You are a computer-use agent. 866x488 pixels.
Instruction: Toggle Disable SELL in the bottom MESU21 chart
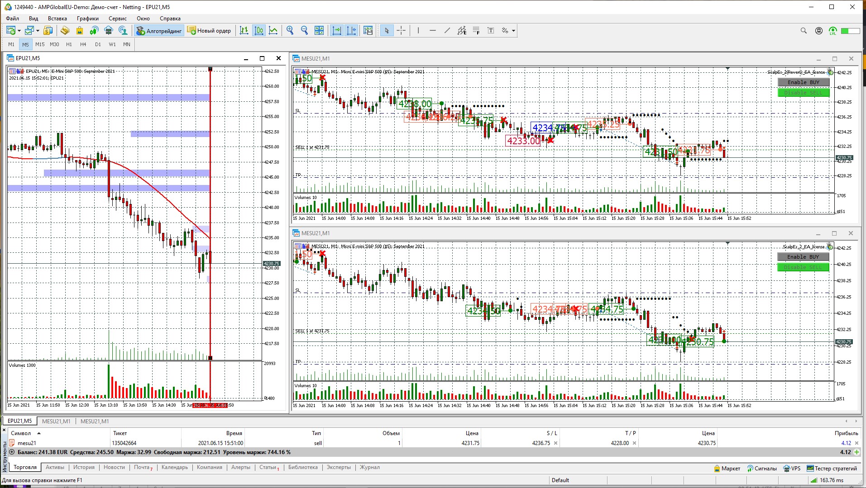click(803, 267)
